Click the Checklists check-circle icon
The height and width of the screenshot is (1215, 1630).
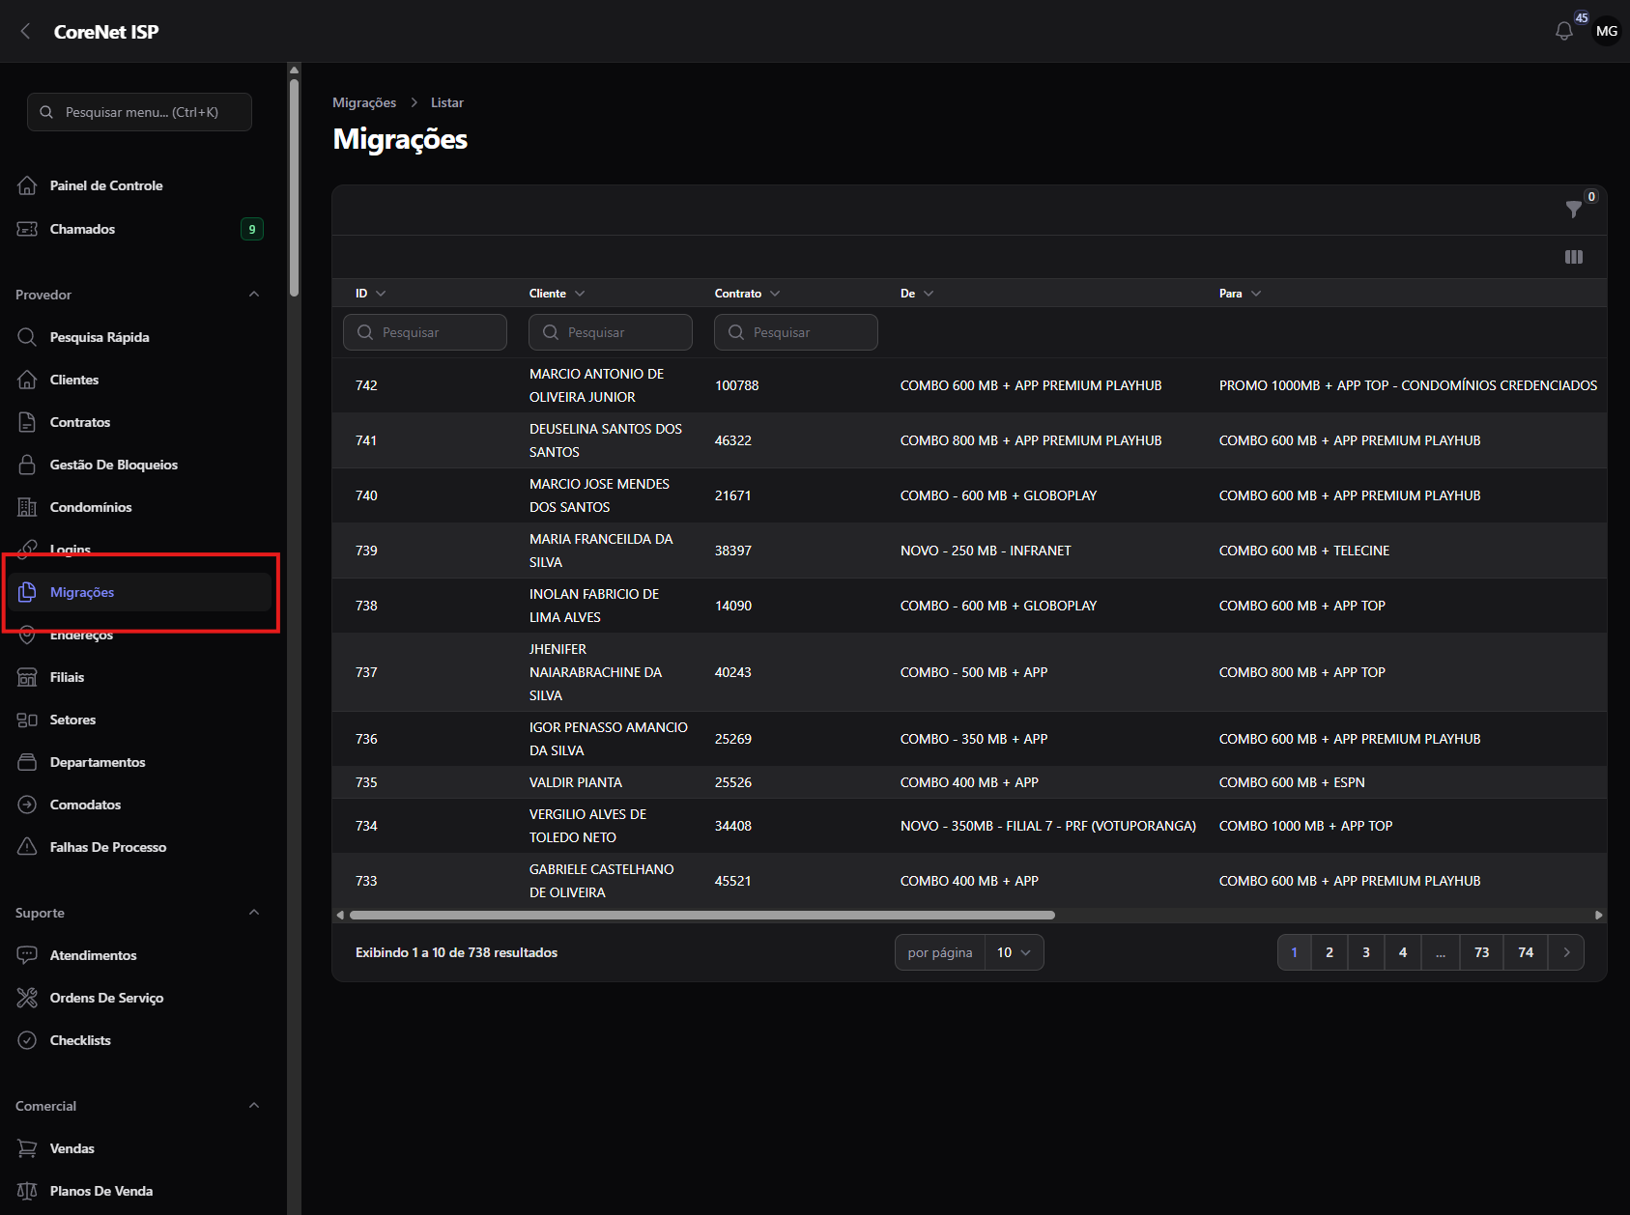coord(27,1040)
